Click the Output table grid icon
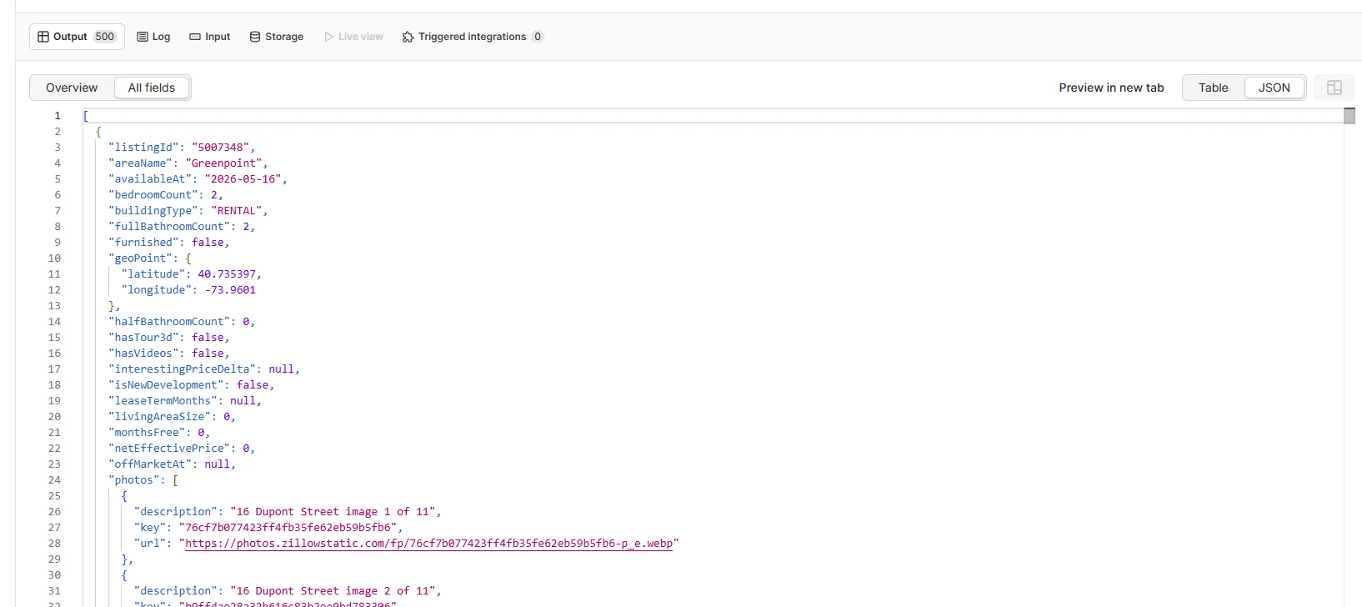This screenshot has width=1362, height=607. 43,37
